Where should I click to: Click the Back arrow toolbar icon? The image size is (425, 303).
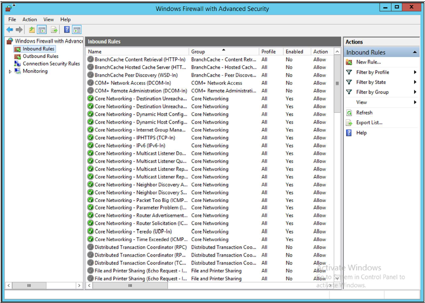(10, 30)
